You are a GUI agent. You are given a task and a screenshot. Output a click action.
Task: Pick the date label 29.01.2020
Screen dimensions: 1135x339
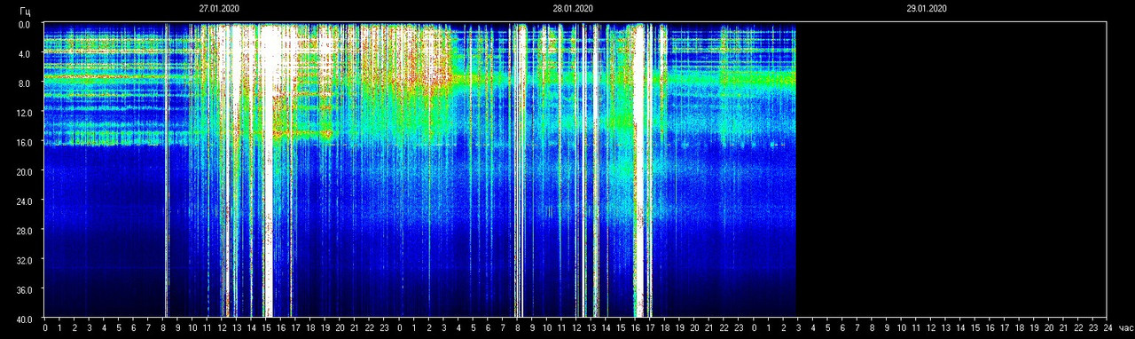(x=927, y=8)
